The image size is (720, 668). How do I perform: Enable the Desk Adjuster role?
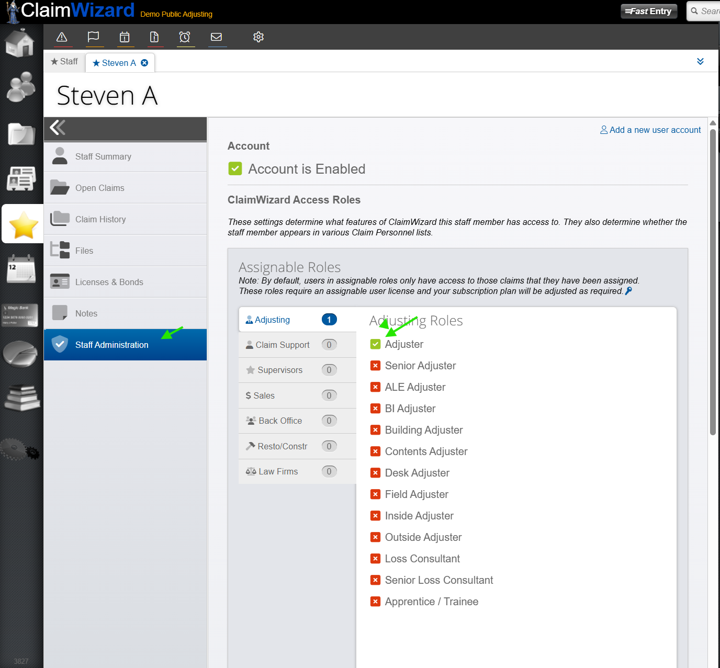click(x=375, y=472)
